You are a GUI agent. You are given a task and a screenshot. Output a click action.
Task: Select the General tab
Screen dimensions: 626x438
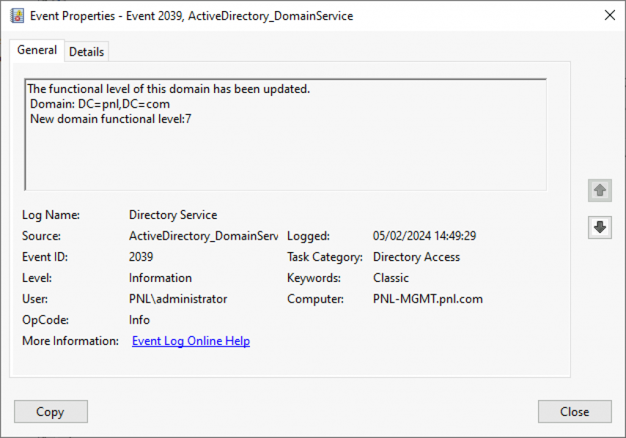coord(37,50)
